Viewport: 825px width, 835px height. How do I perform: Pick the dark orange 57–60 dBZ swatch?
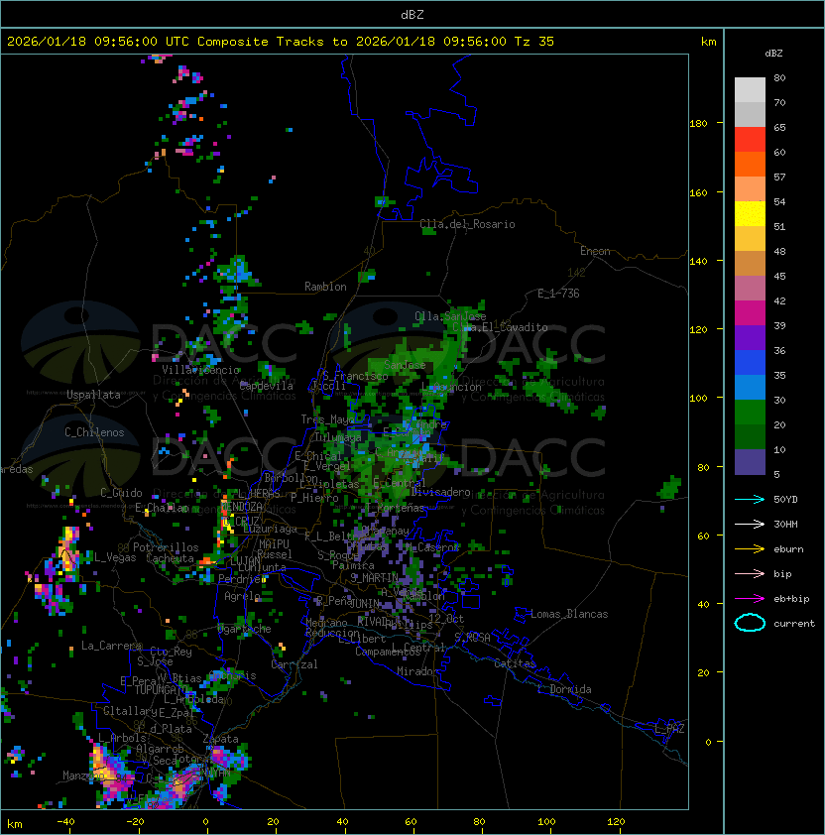pyautogui.click(x=750, y=165)
